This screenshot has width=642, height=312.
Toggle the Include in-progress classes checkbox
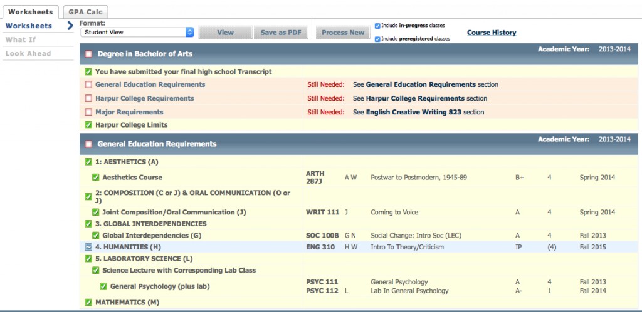[377, 26]
